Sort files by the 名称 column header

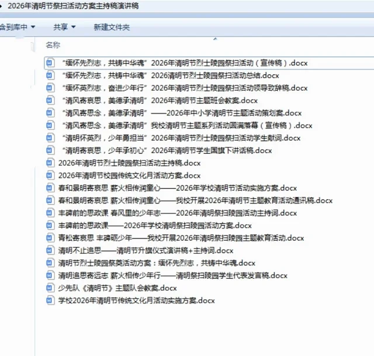click(53, 45)
